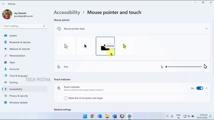
Task: Open Gaming settings category
Action: click(x=24, y=82)
